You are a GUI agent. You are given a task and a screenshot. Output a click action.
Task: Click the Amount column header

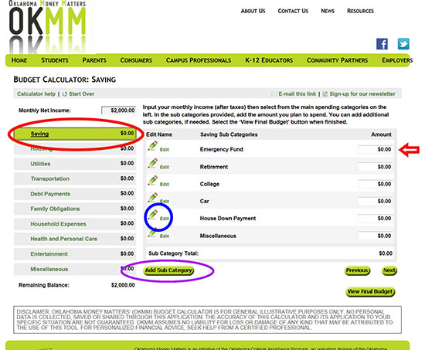click(x=381, y=134)
